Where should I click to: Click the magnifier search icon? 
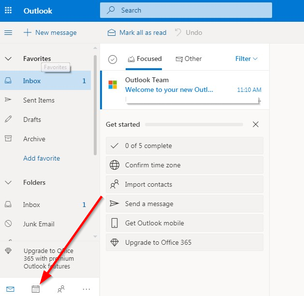click(x=111, y=10)
